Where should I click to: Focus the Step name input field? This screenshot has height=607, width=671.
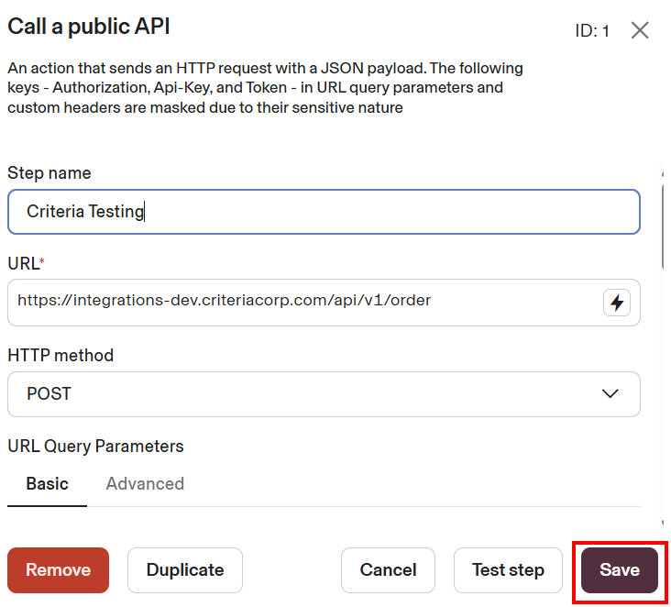click(323, 212)
